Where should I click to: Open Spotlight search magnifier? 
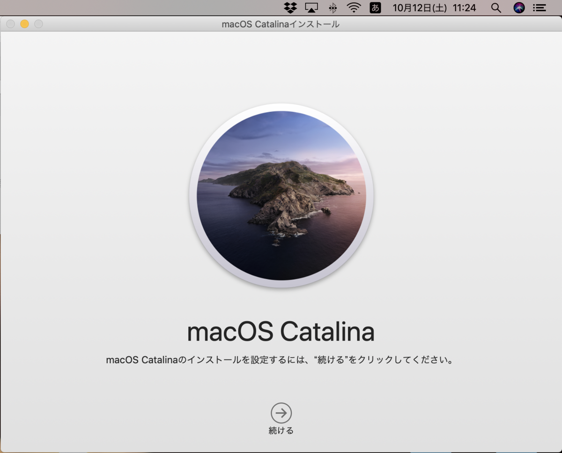pos(496,7)
